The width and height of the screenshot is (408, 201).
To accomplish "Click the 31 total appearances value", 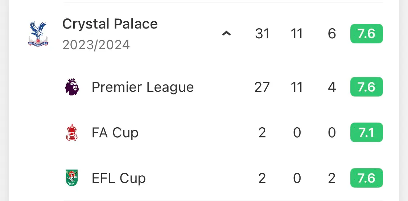I will click(x=262, y=34).
